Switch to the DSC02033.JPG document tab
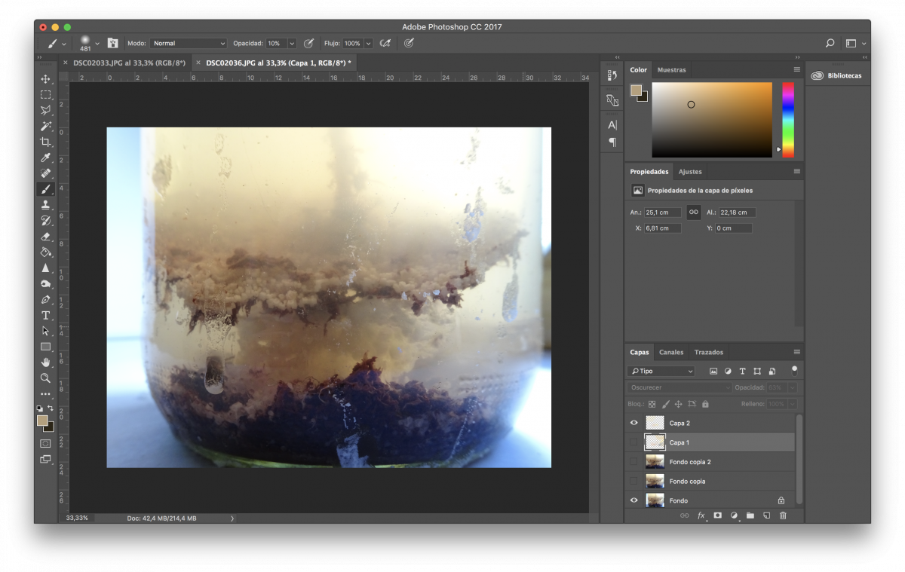 point(129,63)
